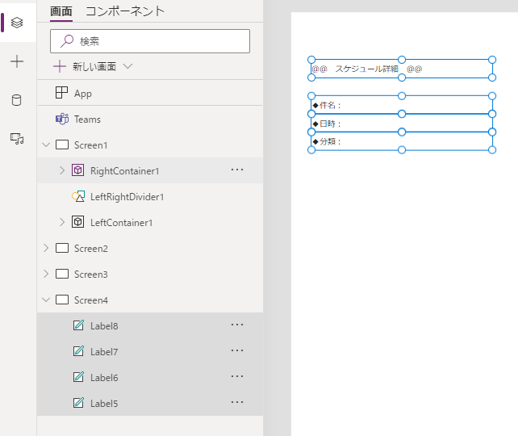Click the 検索 search field
Viewport: 518px width, 436px height.
(x=150, y=41)
